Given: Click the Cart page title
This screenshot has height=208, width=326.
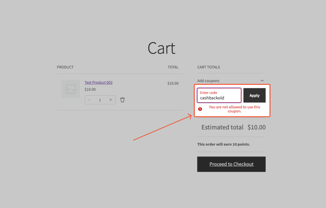Looking at the screenshot, I should click(161, 48).
